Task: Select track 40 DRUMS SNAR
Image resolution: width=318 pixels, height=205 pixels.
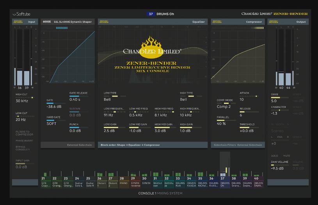Action: tap(258, 182)
